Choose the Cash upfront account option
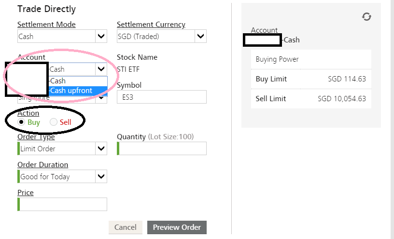Viewport: 394px width, 239px height. [77, 91]
